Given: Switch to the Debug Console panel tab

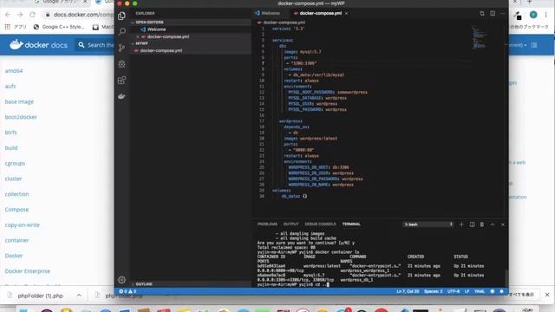Looking at the screenshot, I should coord(320,224).
